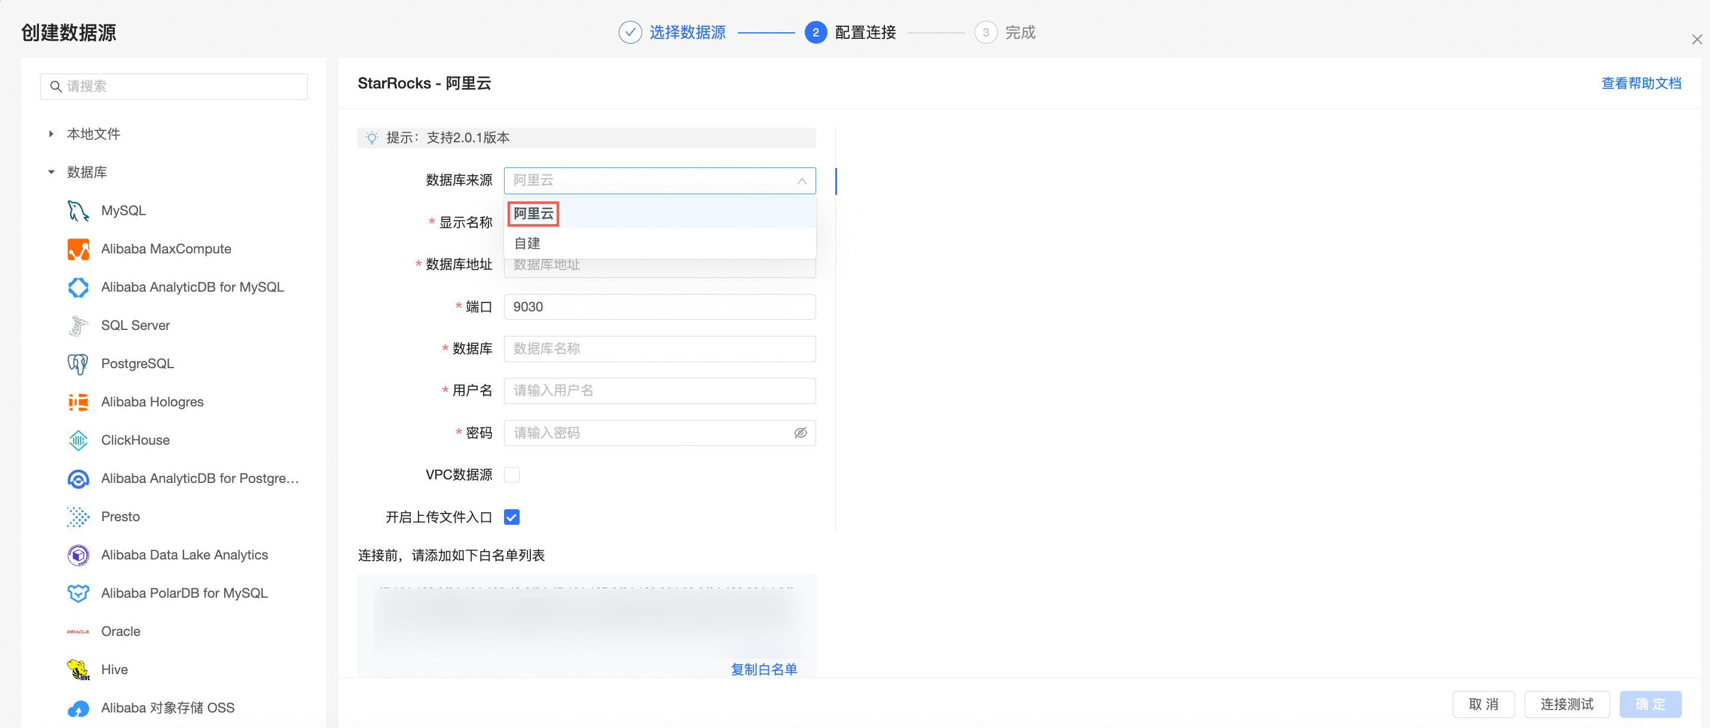Collapse the 数据库 tree node
Screen dimensions: 1710x728
[51, 173]
